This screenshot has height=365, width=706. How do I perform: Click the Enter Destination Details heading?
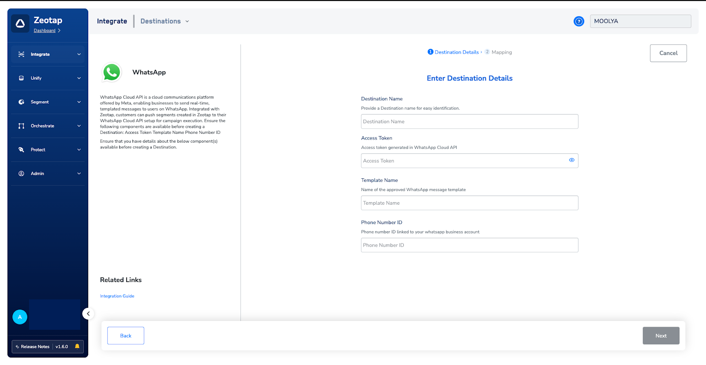pos(469,78)
